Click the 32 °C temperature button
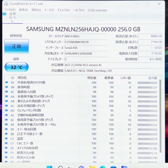The height and width of the screenshot is (168, 168). coord(16,67)
